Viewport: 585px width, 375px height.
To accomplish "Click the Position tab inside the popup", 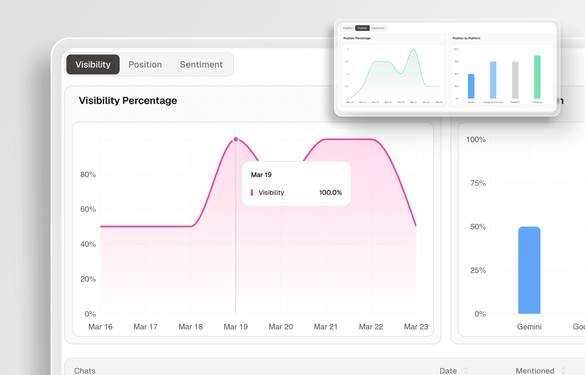I will tap(362, 28).
